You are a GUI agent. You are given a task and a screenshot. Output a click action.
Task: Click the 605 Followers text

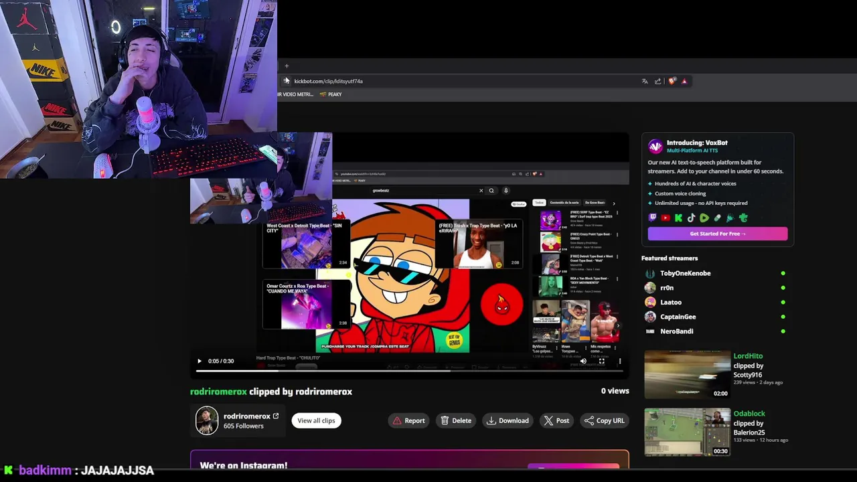tap(244, 426)
